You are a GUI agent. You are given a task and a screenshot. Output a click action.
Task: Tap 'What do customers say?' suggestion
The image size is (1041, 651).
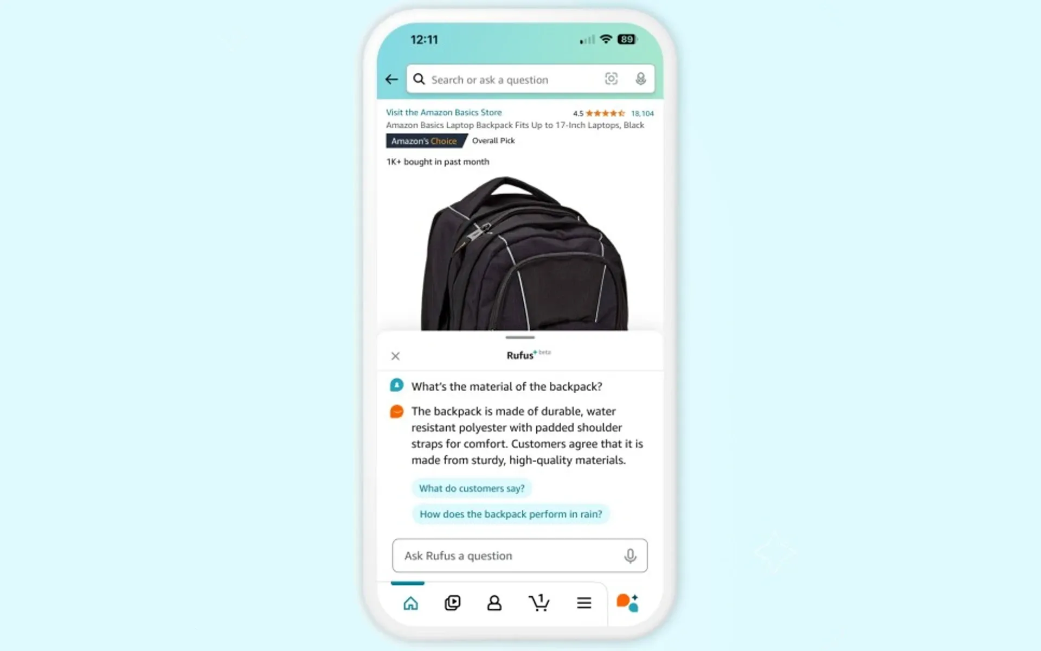pyautogui.click(x=471, y=488)
